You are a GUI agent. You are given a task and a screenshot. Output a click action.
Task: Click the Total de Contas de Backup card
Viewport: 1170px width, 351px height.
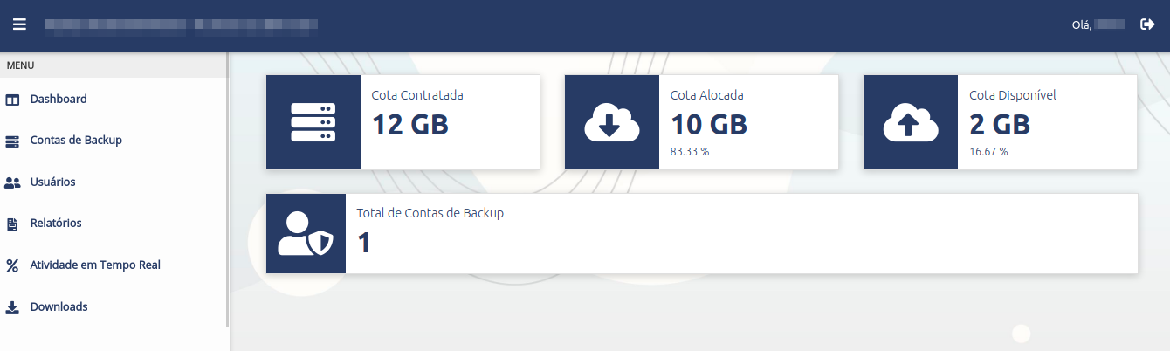click(x=740, y=234)
